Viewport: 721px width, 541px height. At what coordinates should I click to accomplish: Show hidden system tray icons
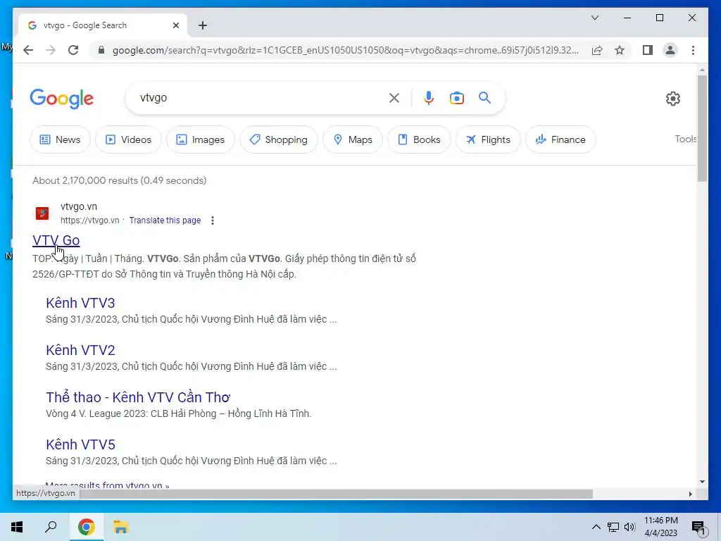(596, 527)
